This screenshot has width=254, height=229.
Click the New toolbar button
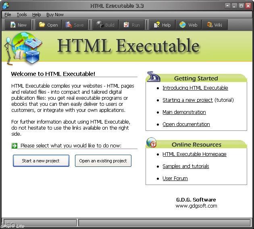point(18,25)
